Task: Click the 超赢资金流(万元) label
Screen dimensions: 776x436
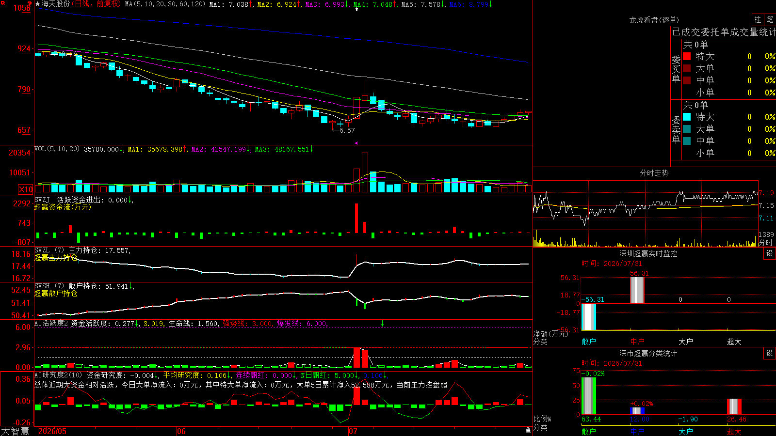Action: pyautogui.click(x=63, y=207)
